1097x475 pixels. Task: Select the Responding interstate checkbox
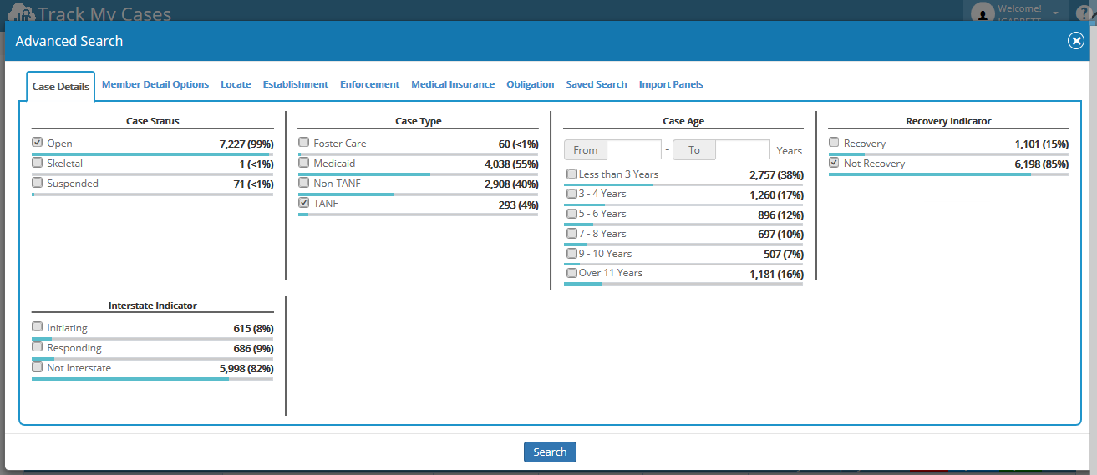click(37, 347)
